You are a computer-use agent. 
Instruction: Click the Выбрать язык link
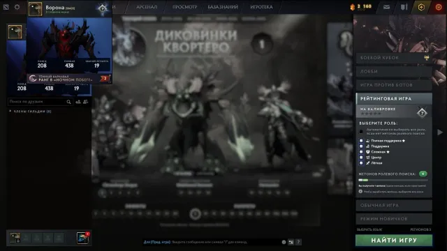(x=369, y=229)
